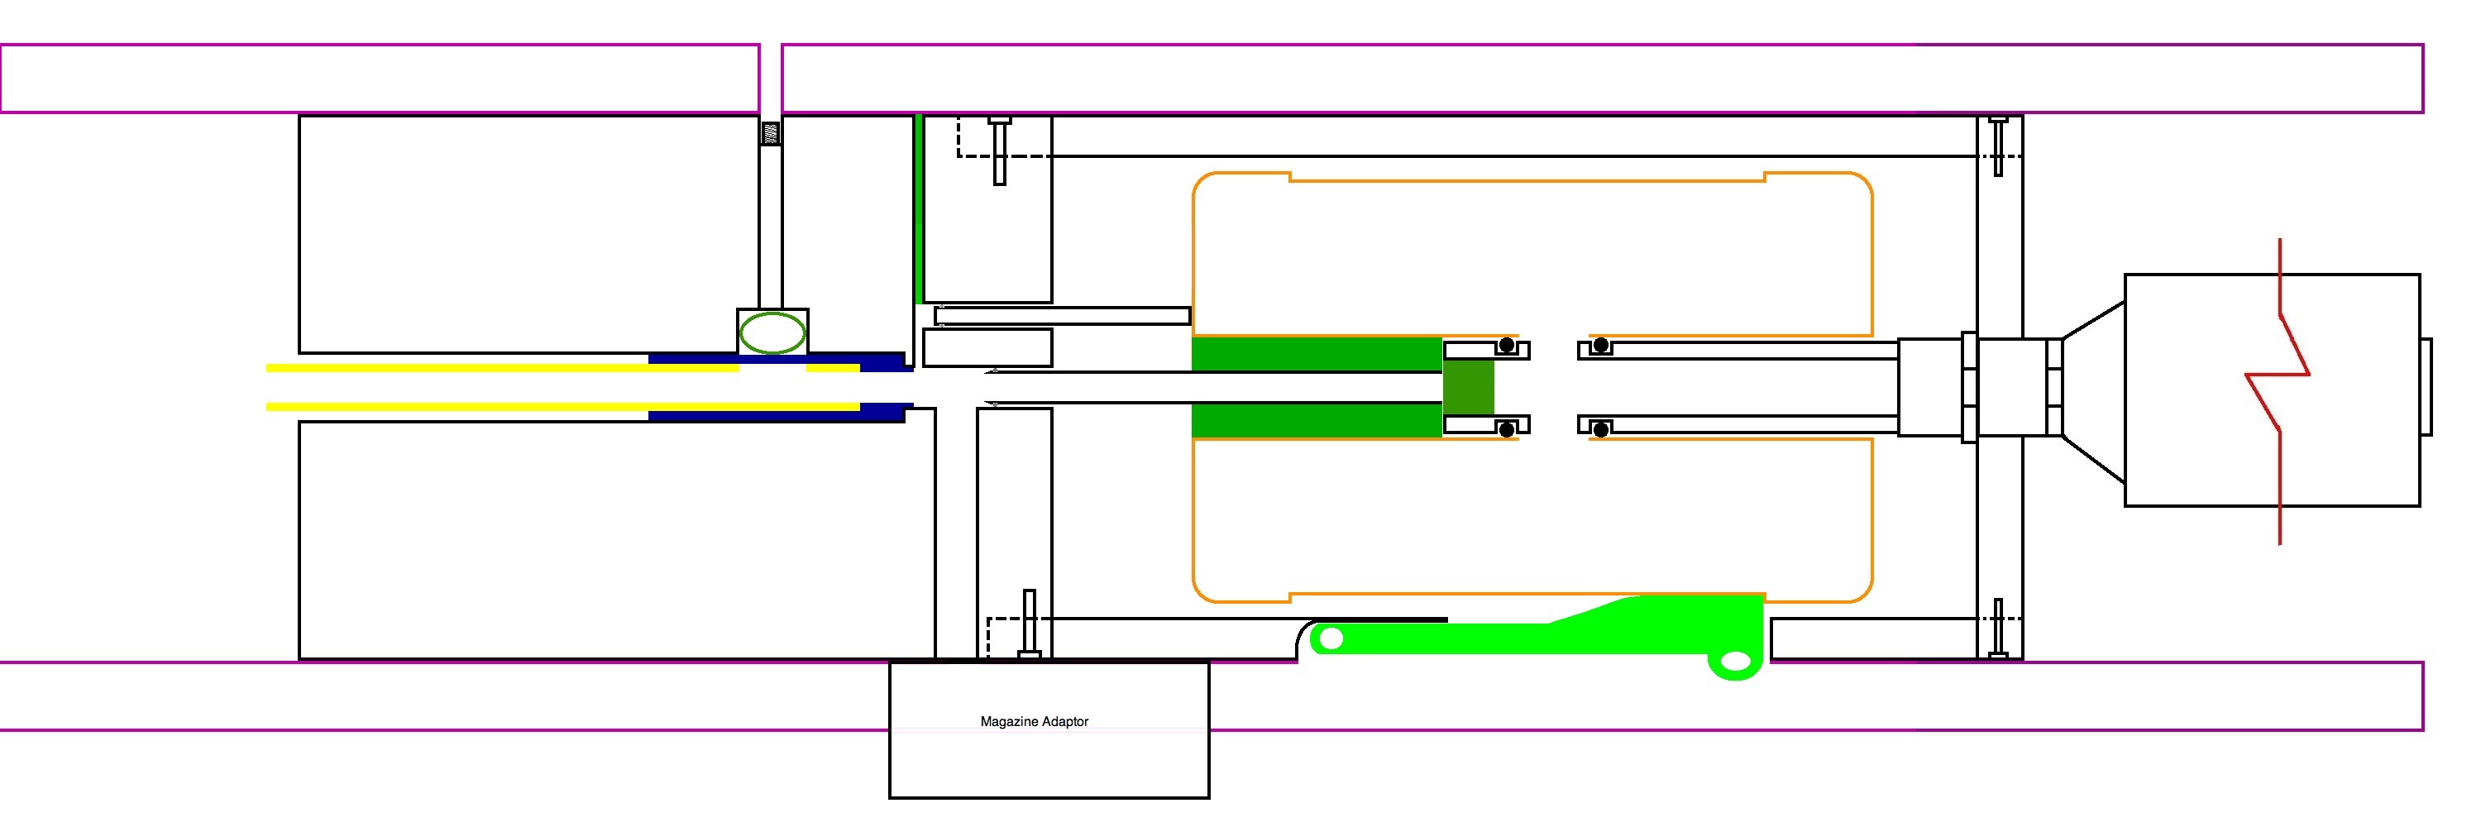Click the upper dark green piston block

[1316, 354]
